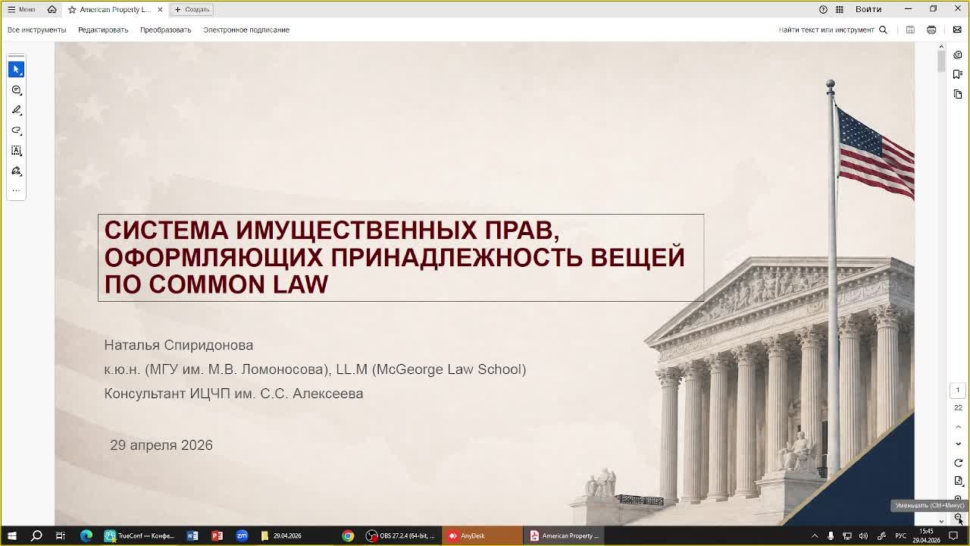Switch to the AnyDesk taskbar window
The width and height of the screenshot is (970, 546).
[482, 535]
